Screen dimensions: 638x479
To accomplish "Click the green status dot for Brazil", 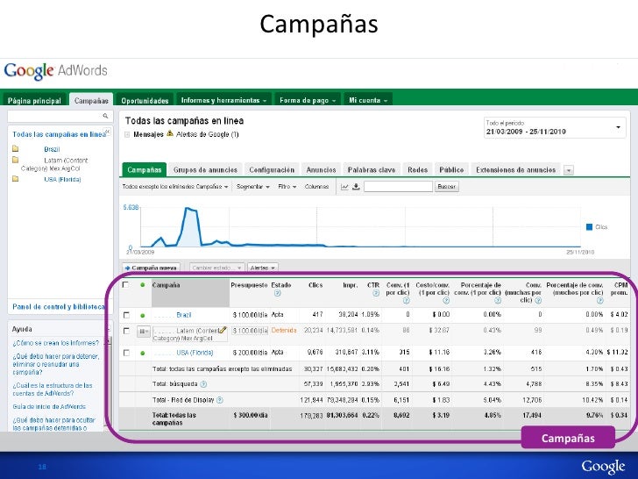I will [142, 315].
